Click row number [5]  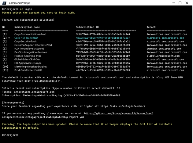pos(5,48)
